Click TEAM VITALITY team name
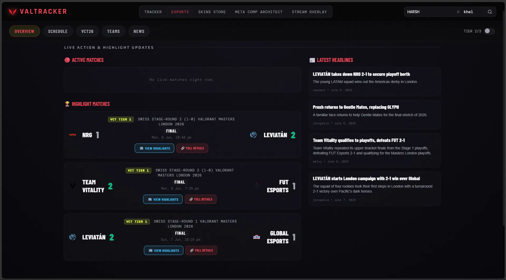506x280 pixels. (93, 186)
